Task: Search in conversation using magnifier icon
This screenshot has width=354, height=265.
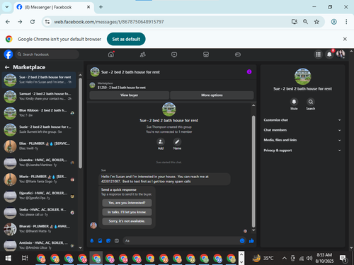Action: [311, 102]
